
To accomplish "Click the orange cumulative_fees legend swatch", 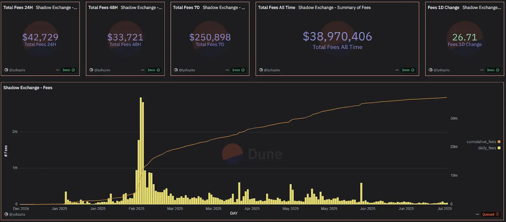I will (x=499, y=142).
